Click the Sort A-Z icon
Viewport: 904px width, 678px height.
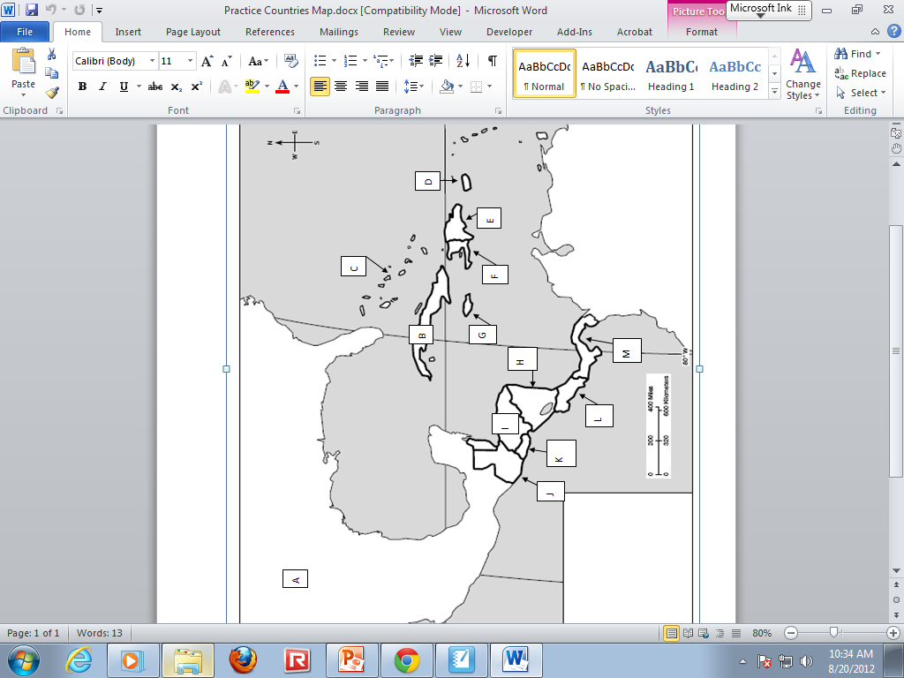tap(463, 61)
